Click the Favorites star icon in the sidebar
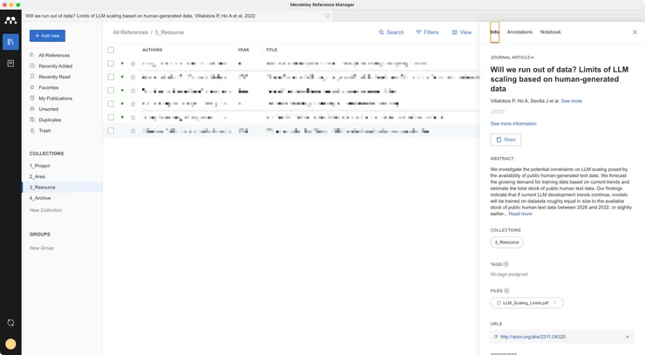Screen dimensions: 645x355 click(x=32, y=87)
